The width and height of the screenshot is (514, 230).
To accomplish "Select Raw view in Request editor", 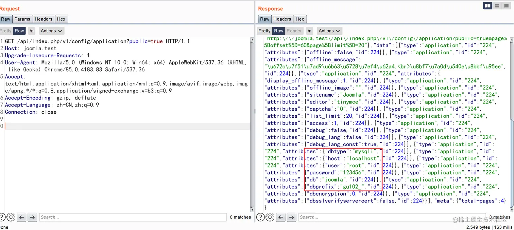I will 19,31.
